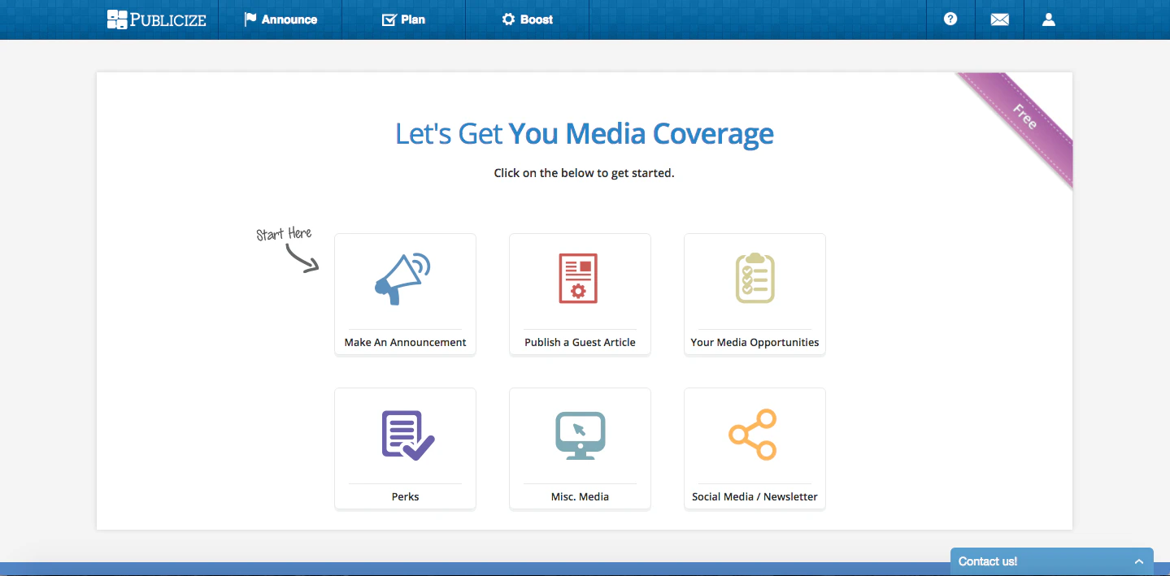The image size is (1170, 576).
Task: Click the Publish a Guest Article label
Action: [x=580, y=342]
